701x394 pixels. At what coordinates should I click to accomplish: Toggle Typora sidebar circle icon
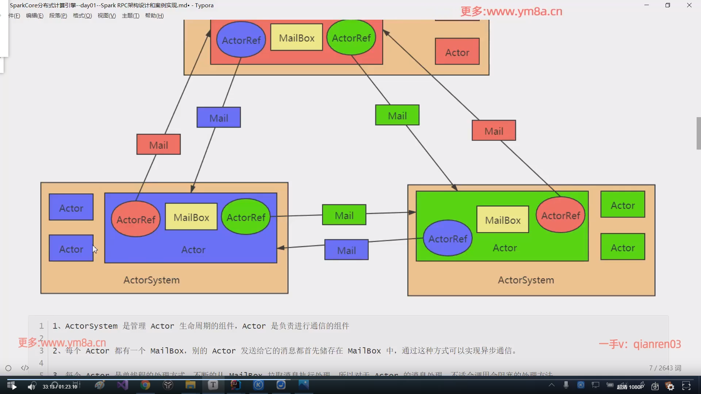(8, 368)
